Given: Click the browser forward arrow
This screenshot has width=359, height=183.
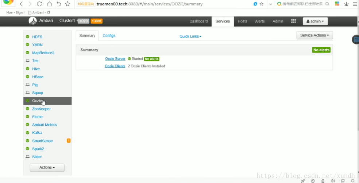Looking at the screenshot, I should tap(30, 4).
